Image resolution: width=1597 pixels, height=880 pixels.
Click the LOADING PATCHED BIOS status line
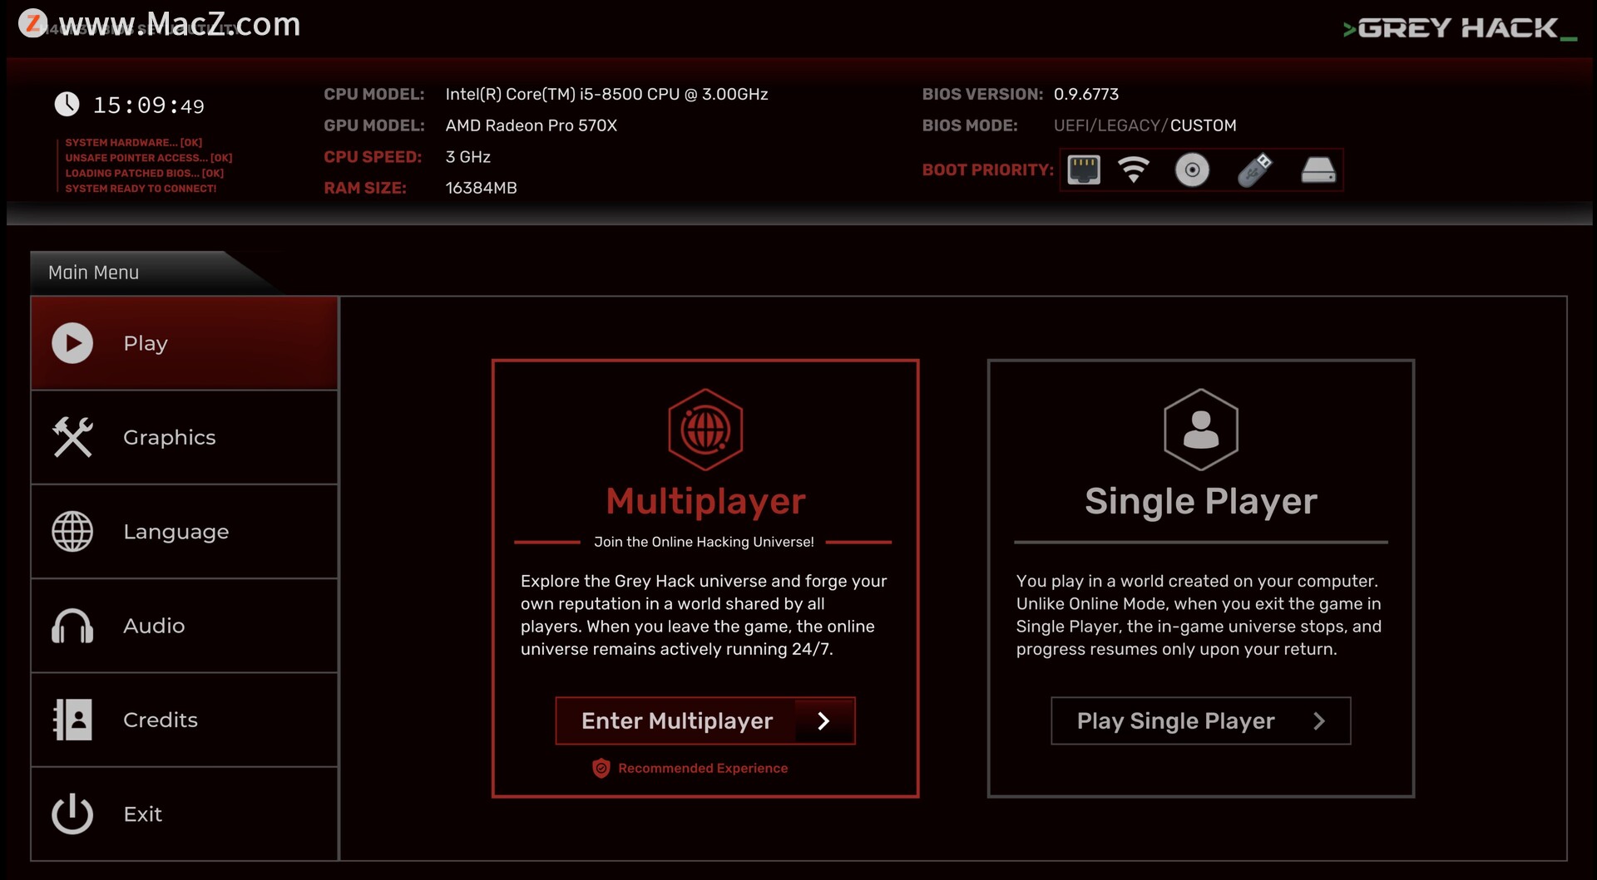pyautogui.click(x=145, y=174)
